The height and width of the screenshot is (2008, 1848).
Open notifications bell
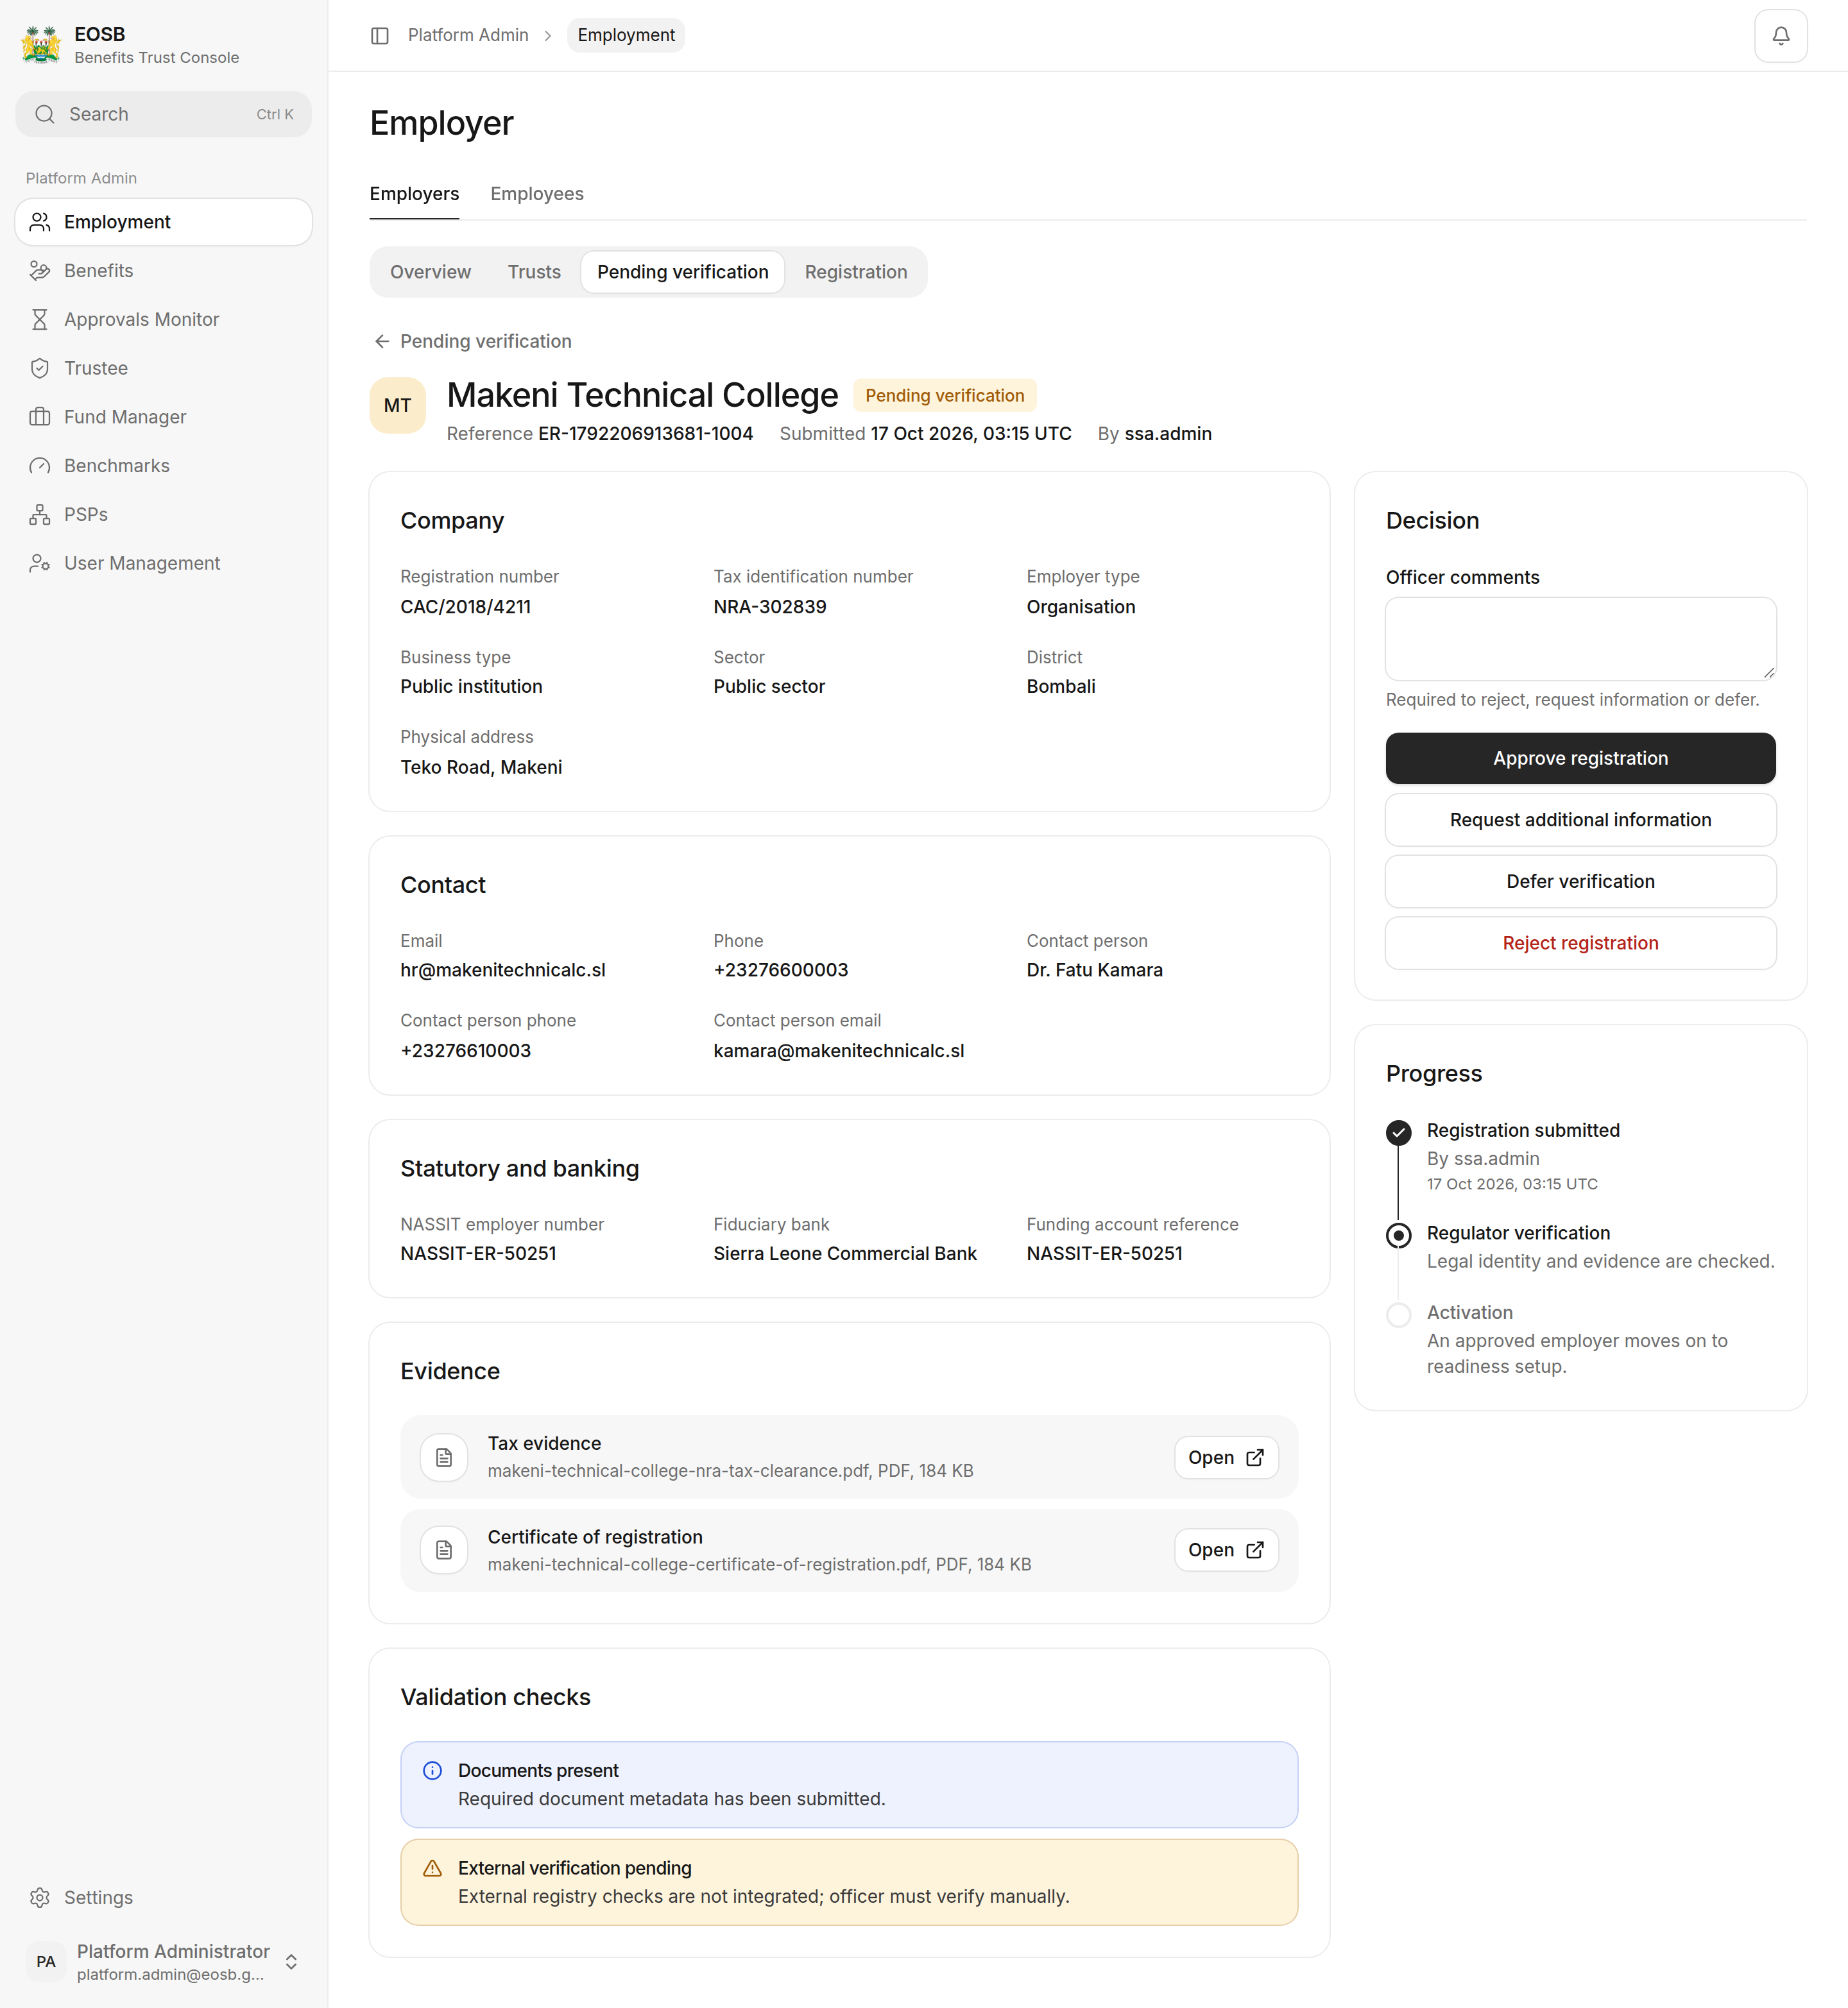pos(1780,36)
